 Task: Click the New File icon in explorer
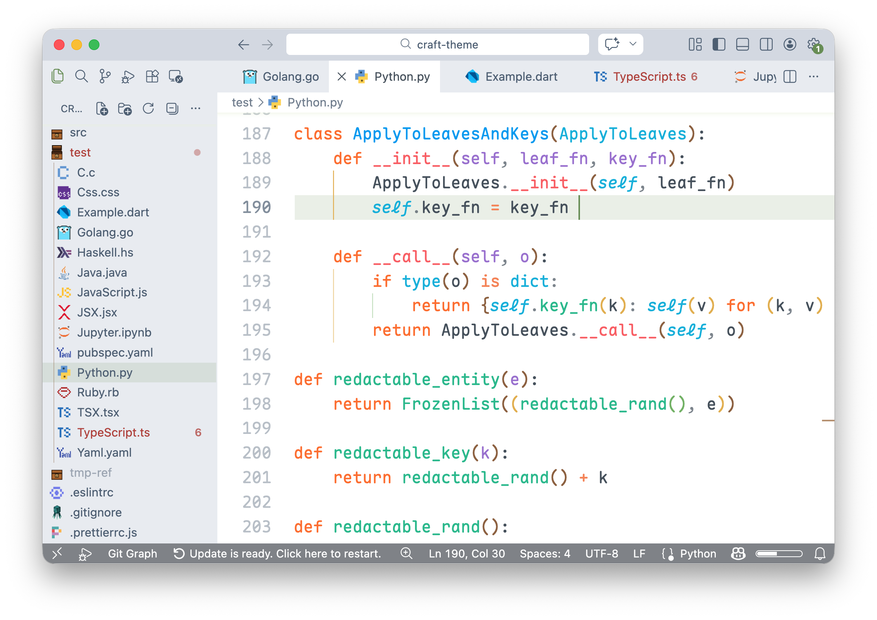pyautogui.click(x=102, y=109)
